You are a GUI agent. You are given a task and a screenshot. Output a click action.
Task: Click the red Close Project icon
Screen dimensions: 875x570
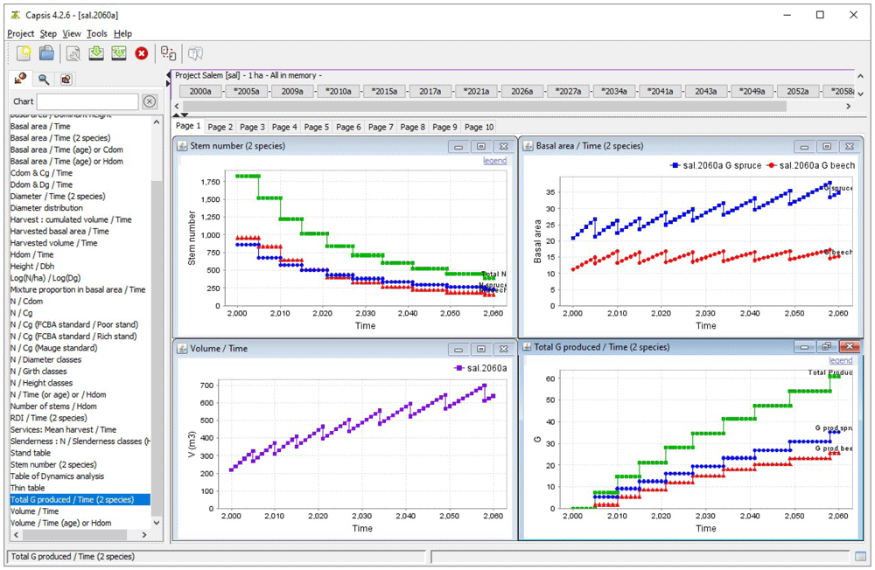coord(142,53)
